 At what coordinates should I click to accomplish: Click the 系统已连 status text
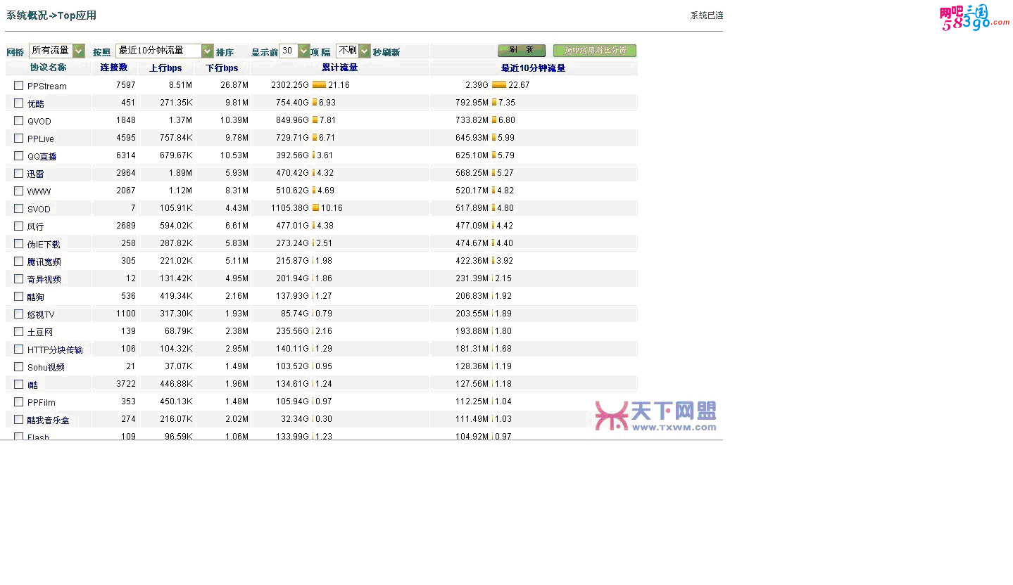707,15
